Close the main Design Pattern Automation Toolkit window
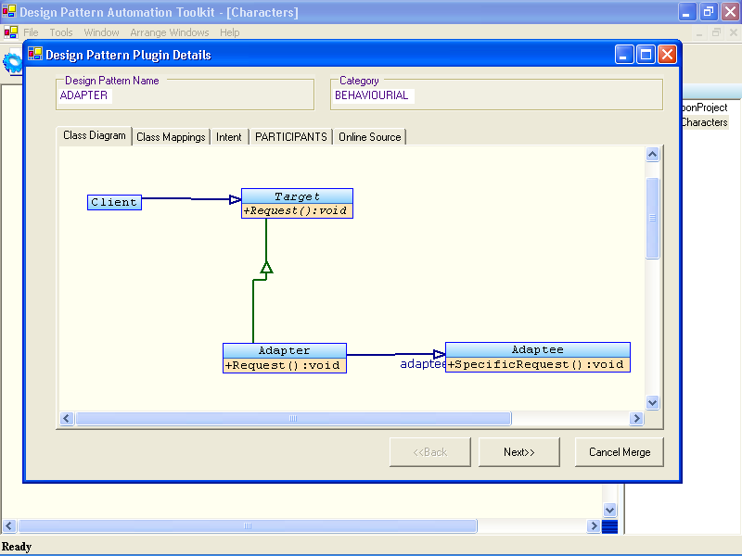Screen dimensions: 742x556 pos(730,12)
